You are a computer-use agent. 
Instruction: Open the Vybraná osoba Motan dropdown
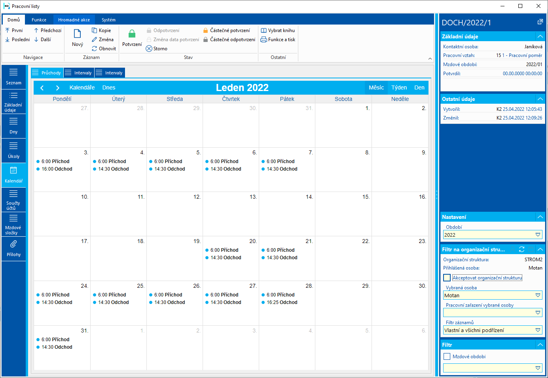(x=538, y=295)
